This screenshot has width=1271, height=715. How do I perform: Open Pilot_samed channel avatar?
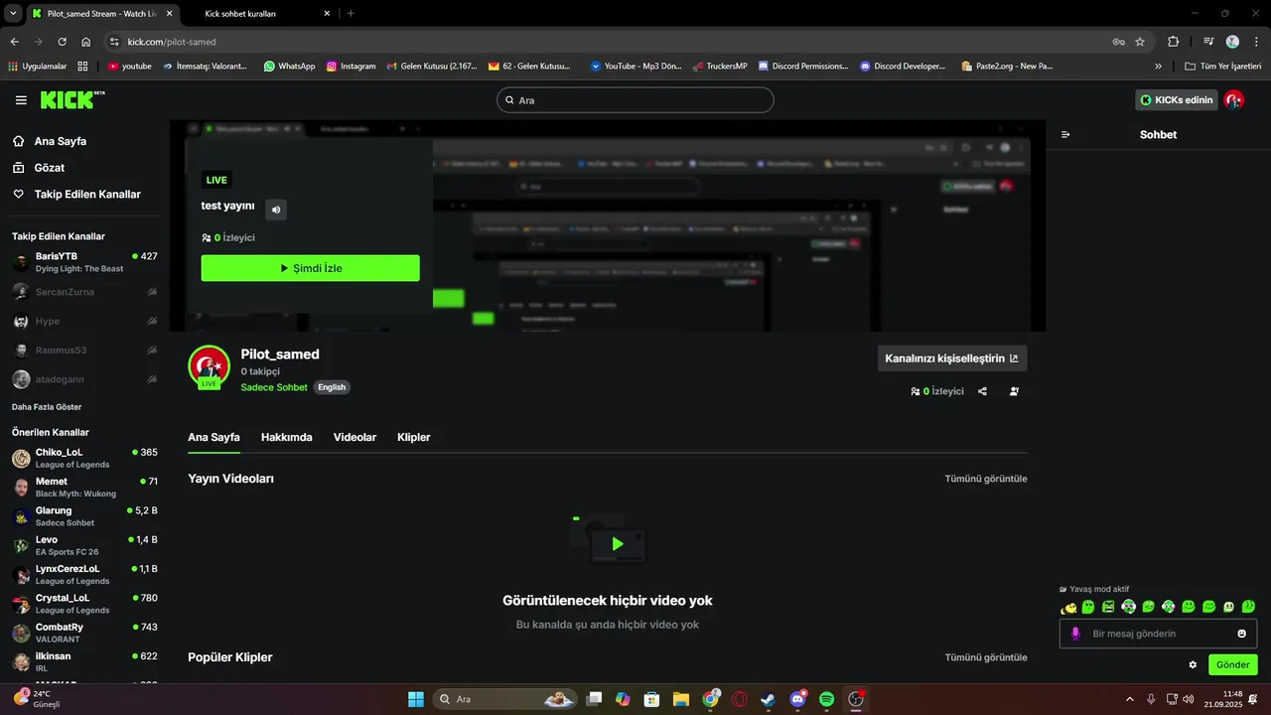click(209, 366)
